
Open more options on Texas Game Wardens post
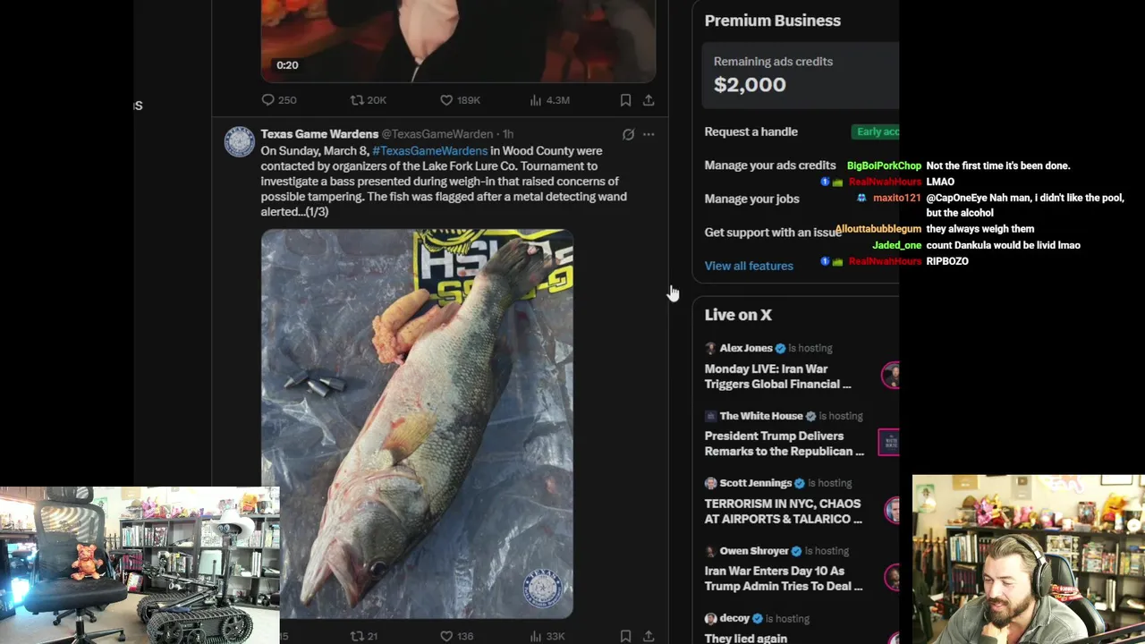pos(649,134)
